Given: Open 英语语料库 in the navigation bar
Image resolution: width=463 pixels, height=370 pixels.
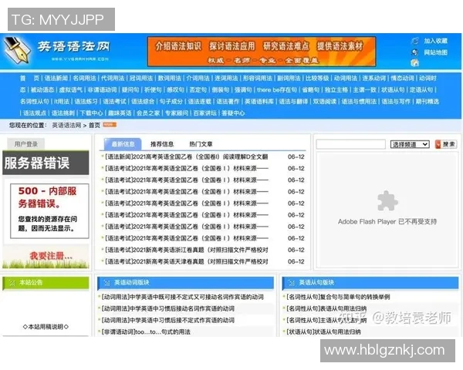Looking at the screenshot, I should [x=259, y=102].
